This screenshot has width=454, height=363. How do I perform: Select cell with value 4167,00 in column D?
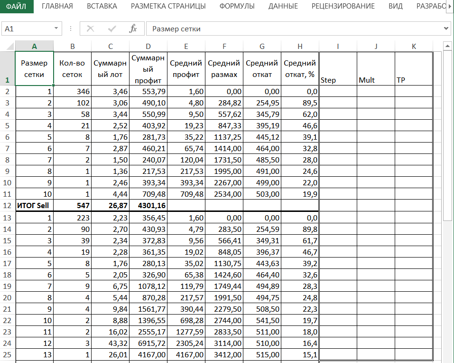(148, 354)
